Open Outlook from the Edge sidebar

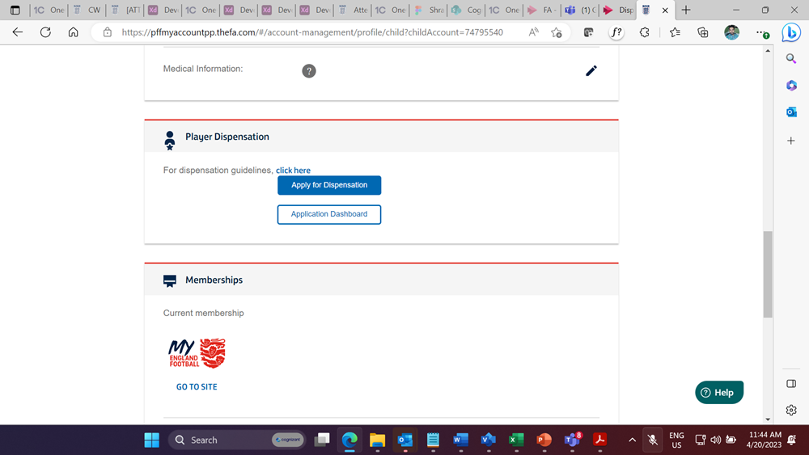coord(791,112)
